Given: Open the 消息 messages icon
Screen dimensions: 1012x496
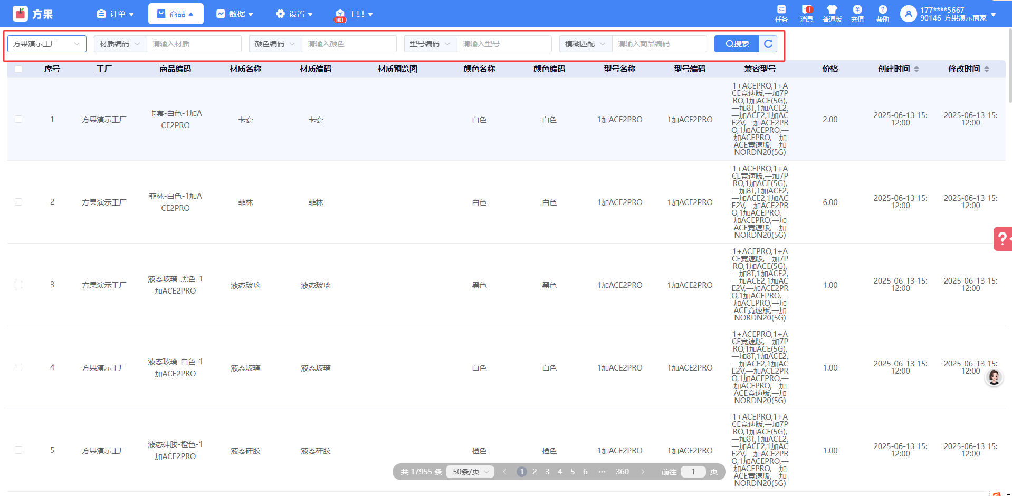Looking at the screenshot, I should pos(806,14).
